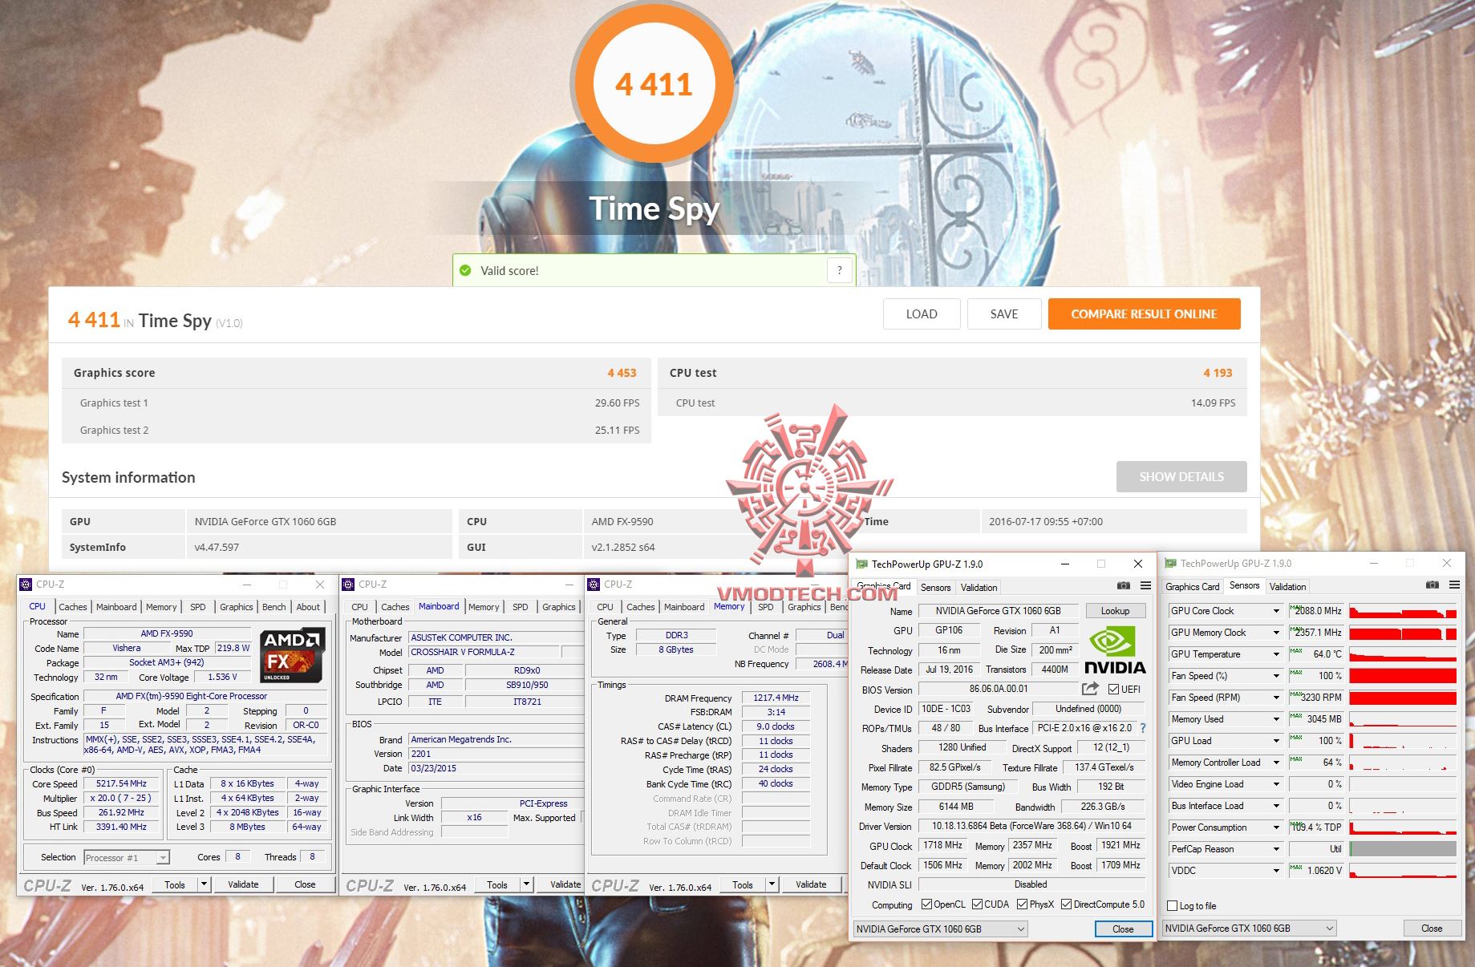1475x967 pixels.
Task: Open the Power Consumption sensor dropdown
Action: click(1276, 827)
